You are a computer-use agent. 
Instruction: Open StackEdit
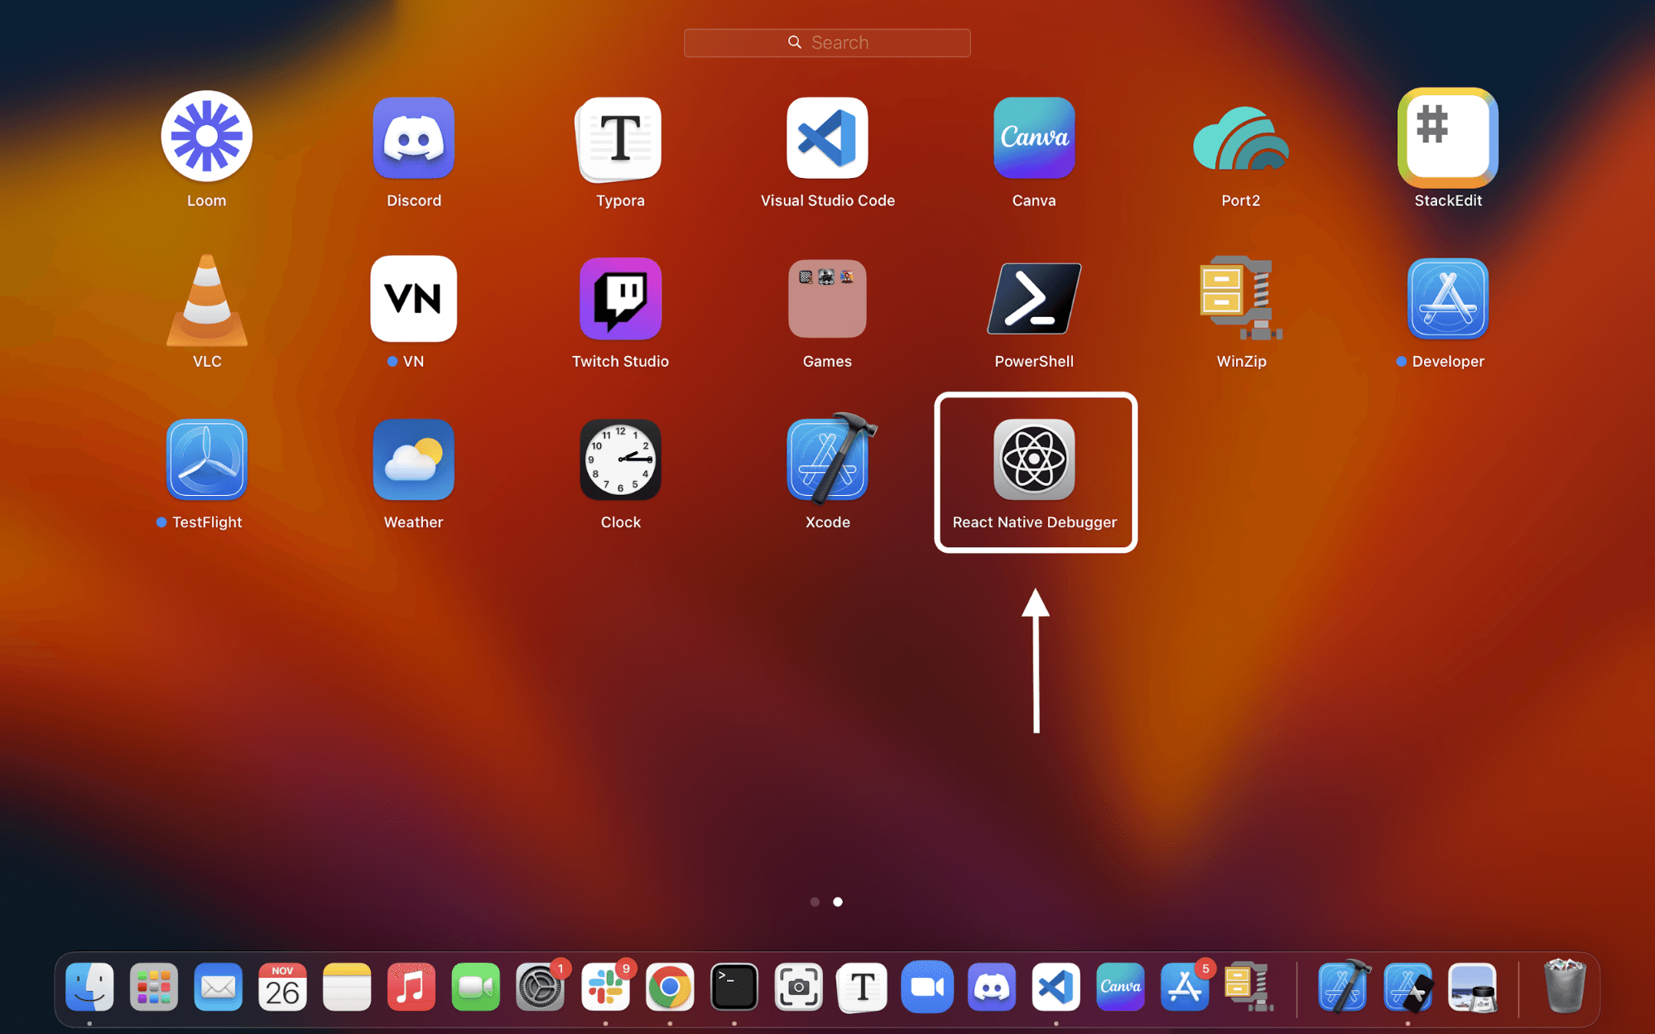(1447, 138)
